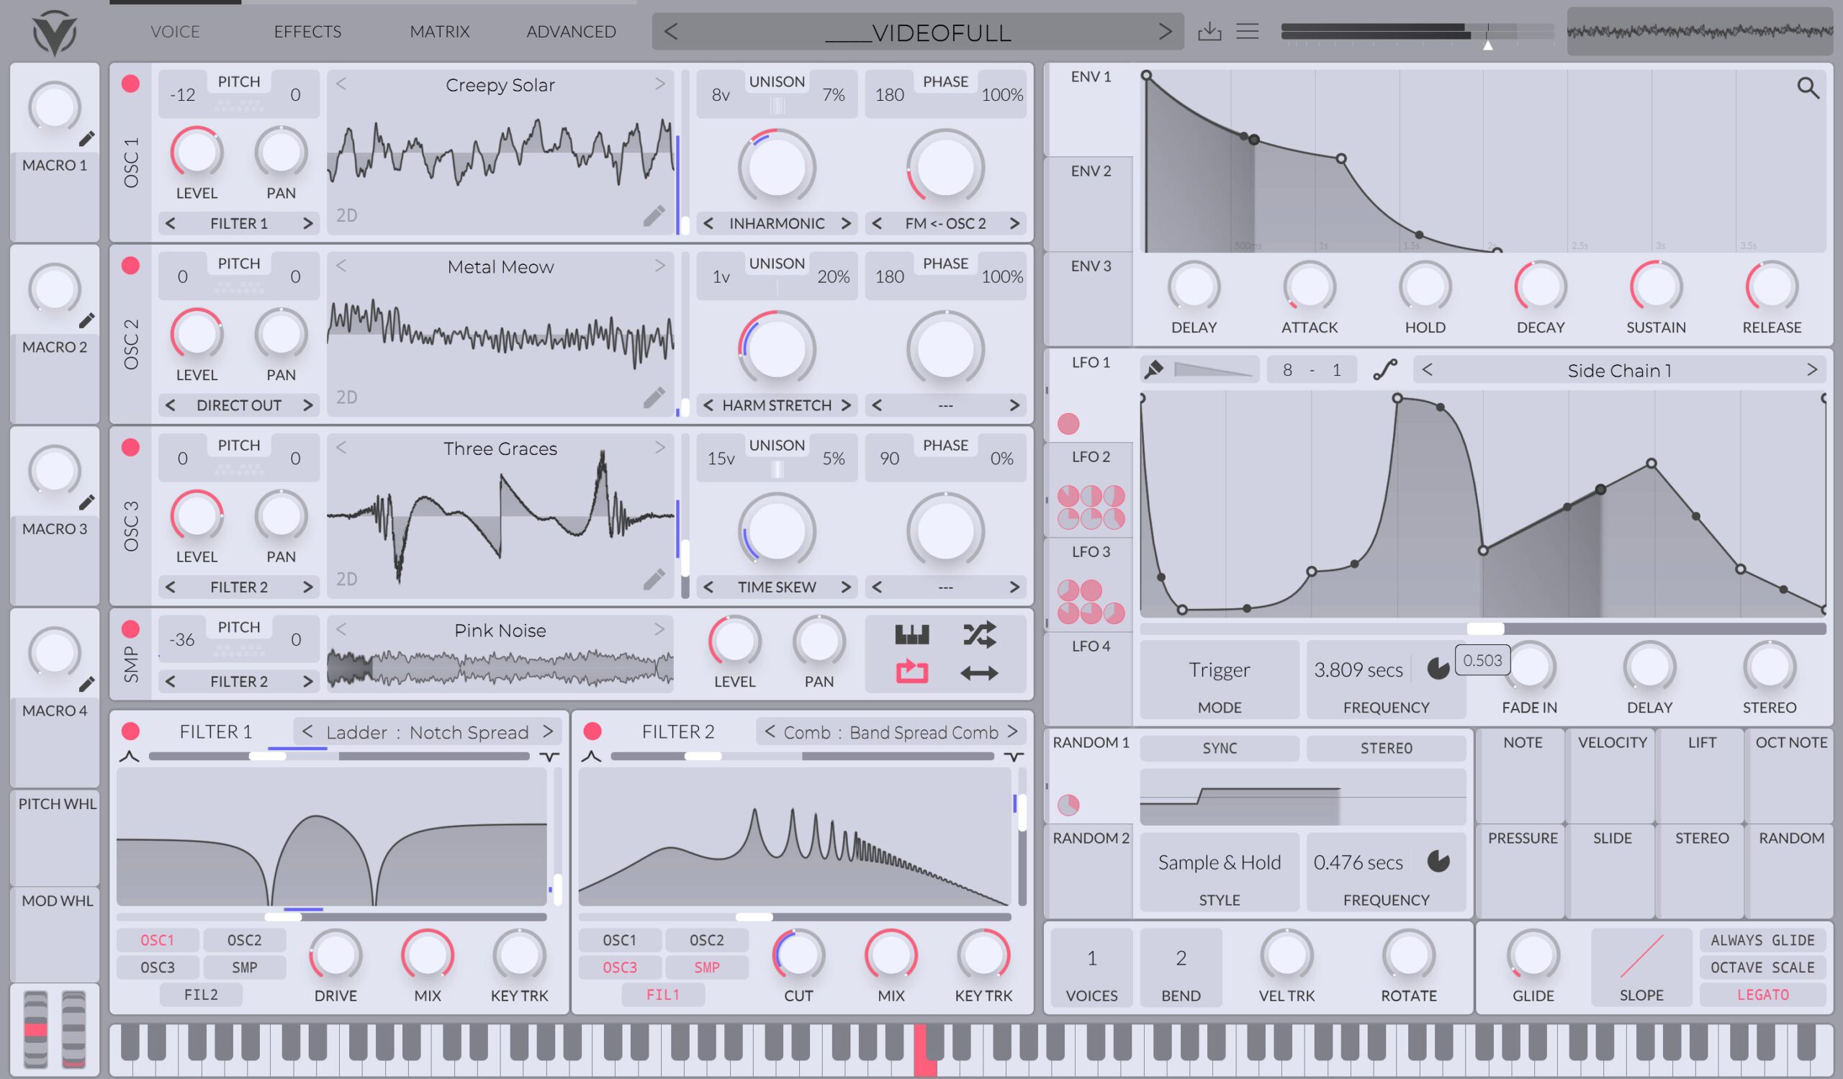Toggle OSC 1 power button
This screenshot has height=1079, width=1843.
click(x=131, y=83)
